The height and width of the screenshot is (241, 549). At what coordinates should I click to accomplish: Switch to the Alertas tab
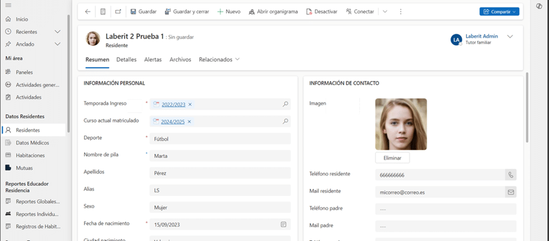click(153, 59)
